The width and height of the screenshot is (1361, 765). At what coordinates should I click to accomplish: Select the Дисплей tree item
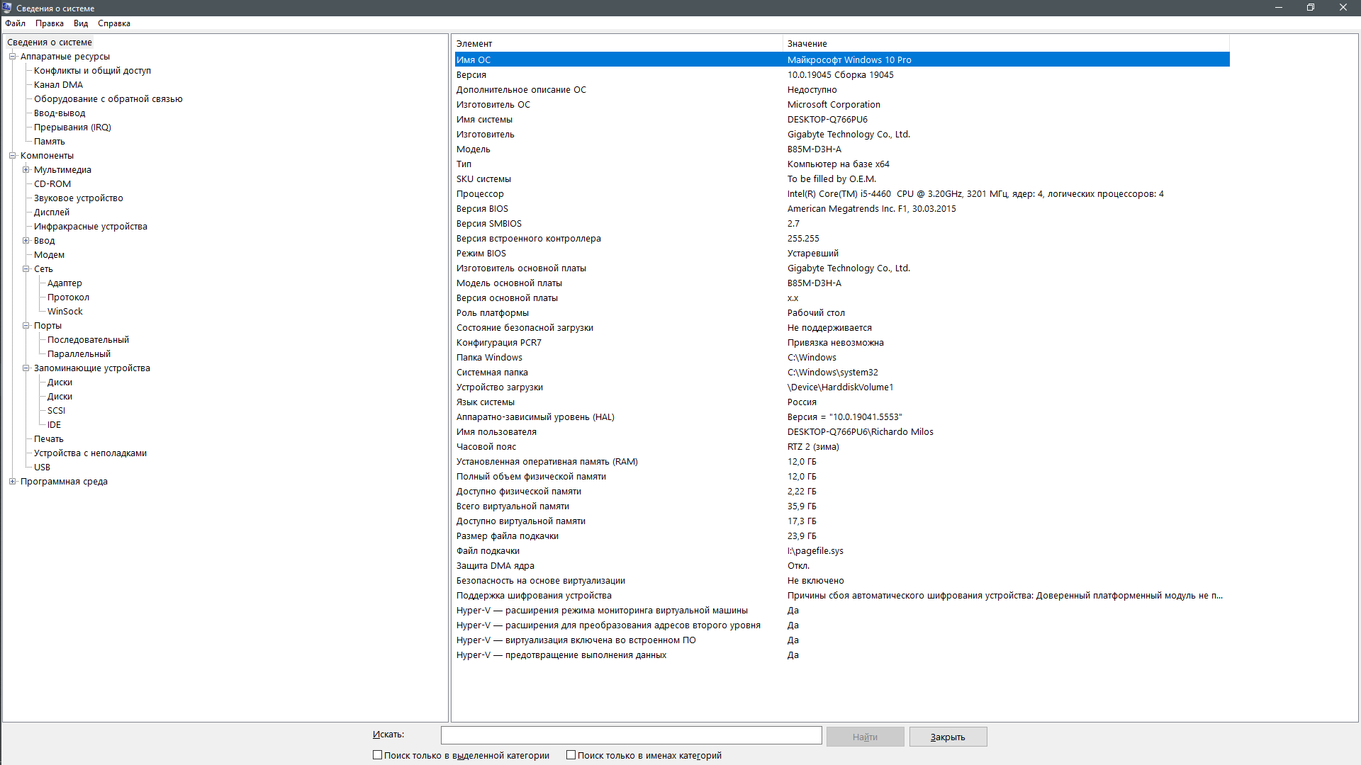(52, 212)
